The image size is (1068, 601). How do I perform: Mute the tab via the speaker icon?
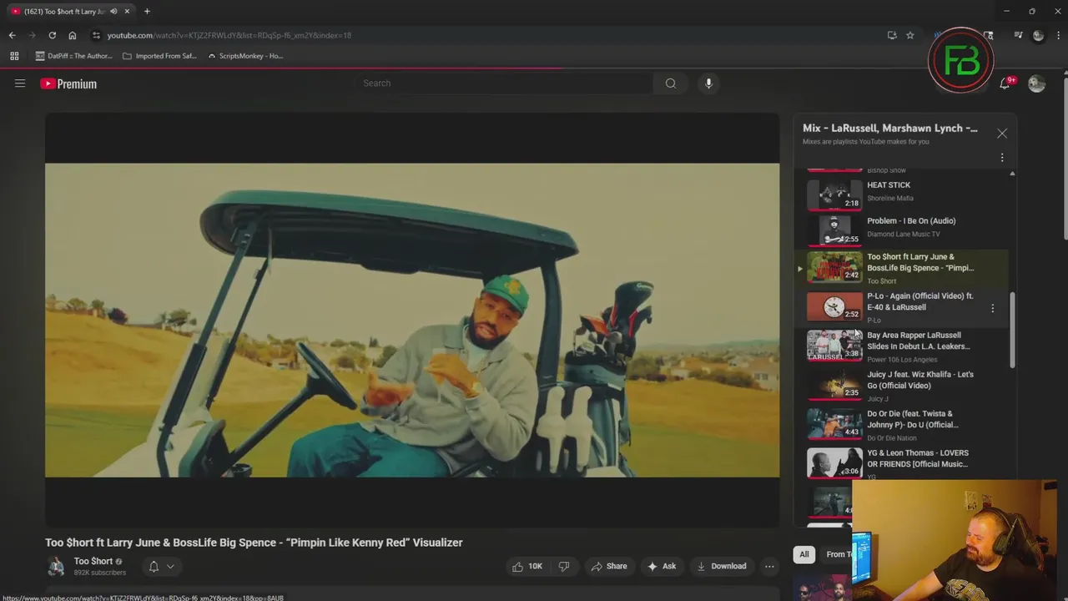tap(113, 12)
